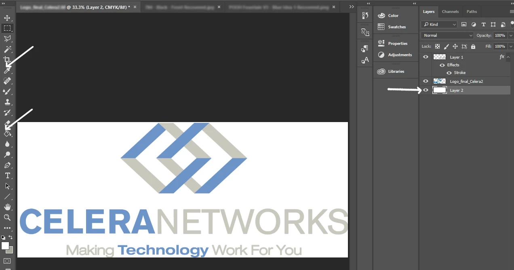The image size is (514, 270).
Task: Select the Eraser tool
Action: pyautogui.click(x=7, y=123)
